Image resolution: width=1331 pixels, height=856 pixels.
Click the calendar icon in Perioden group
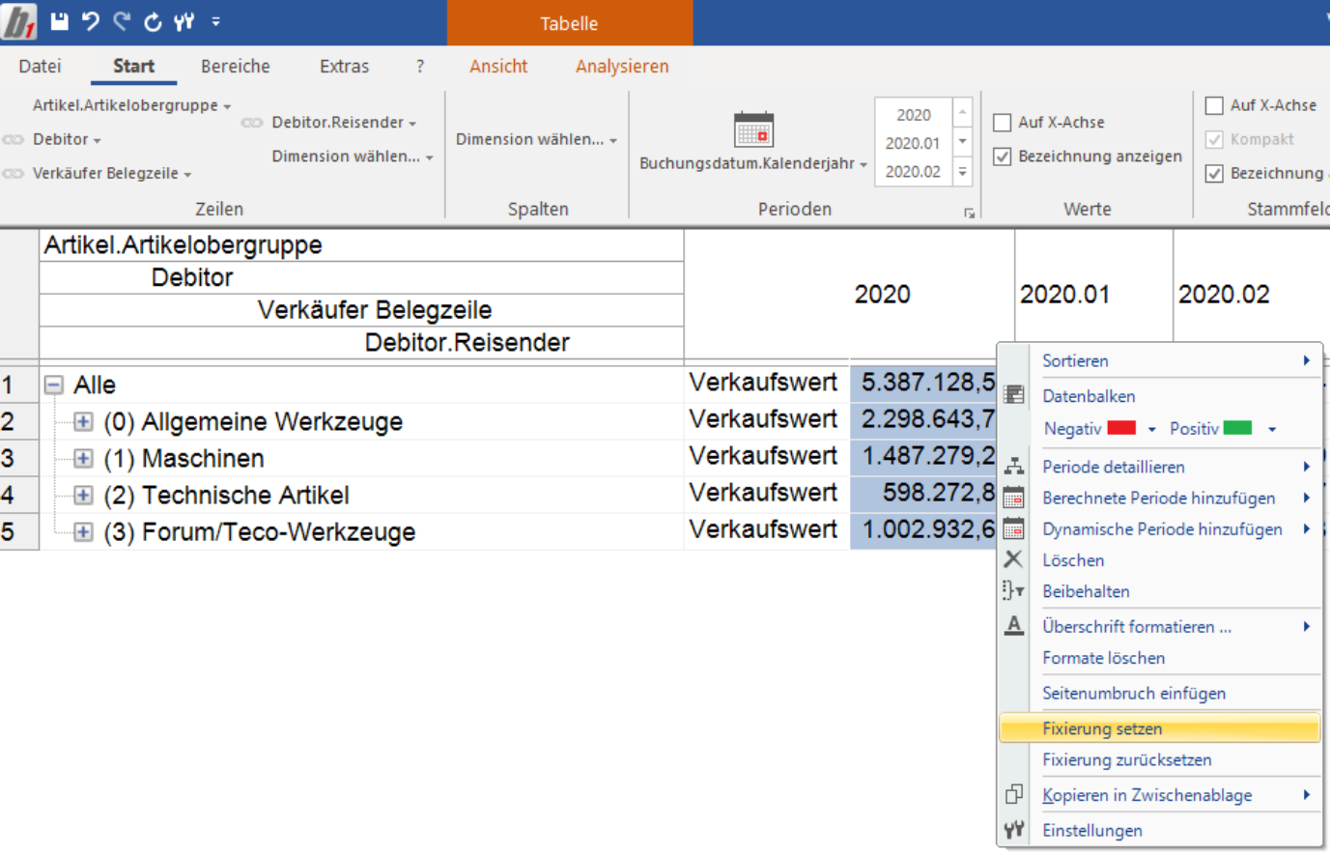(753, 129)
